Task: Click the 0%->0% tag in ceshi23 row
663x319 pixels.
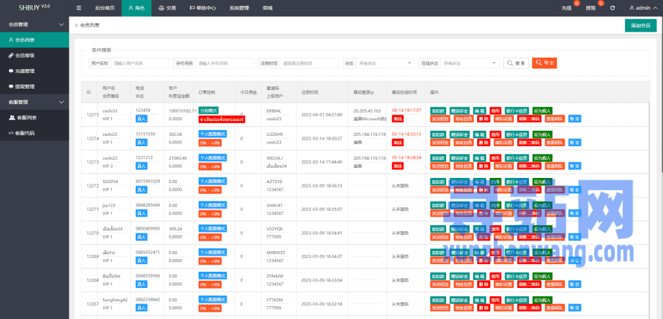Action: tap(210, 166)
